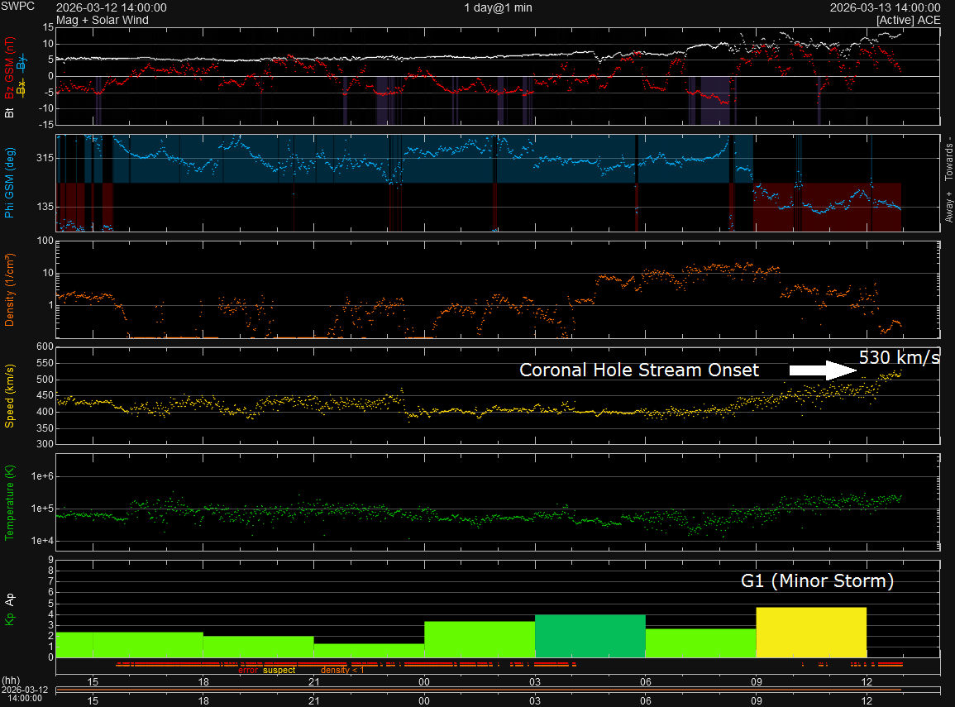This screenshot has width=955, height=707.
Task: Click the 1e+6 tick on the Temperature axis
Action: point(43,476)
